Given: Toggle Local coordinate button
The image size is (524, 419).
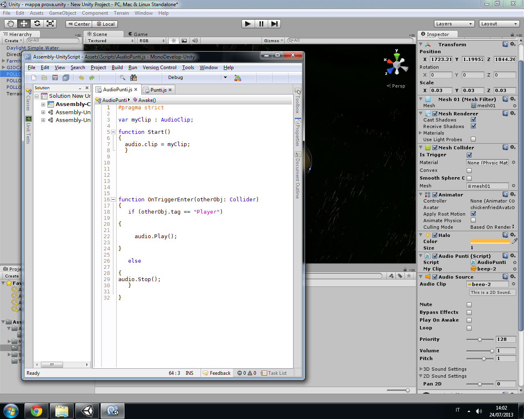Looking at the screenshot, I should point(105,24).
